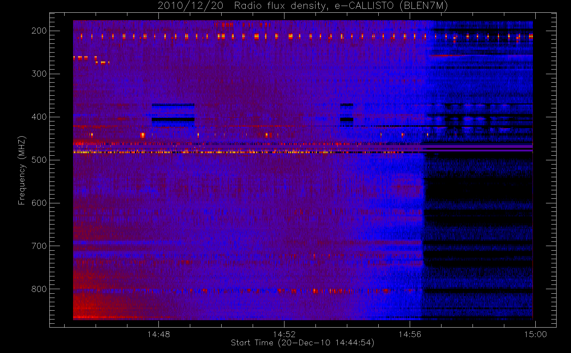Click the 500 frequency tick label
Screen dimensions: 571x353
click(39, 160)
